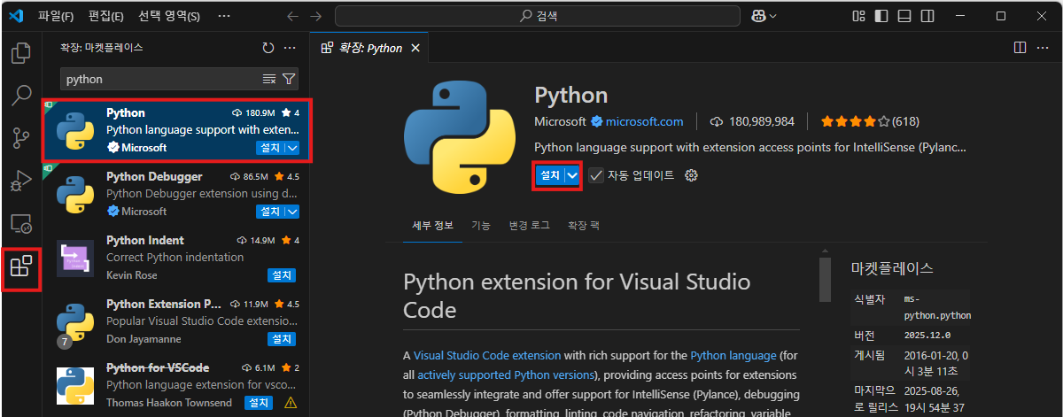Open the microsoft.com publisher link
The image size is (1063, 417).
tap(644, 121)
